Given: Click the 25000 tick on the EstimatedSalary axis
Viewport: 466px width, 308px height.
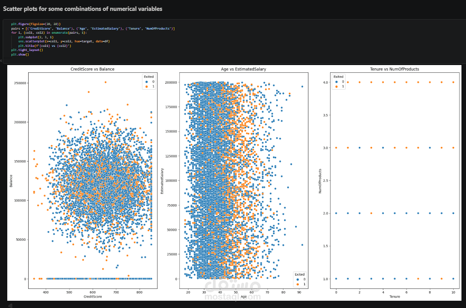Looking at the screenshot, I should pos(172,254).
